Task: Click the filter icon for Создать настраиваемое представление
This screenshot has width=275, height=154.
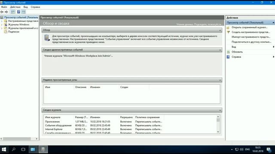Action: [x=228, y=32]
